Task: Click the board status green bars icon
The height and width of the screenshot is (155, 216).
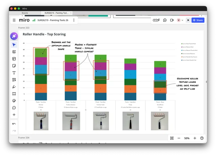Action: point(34,20)
